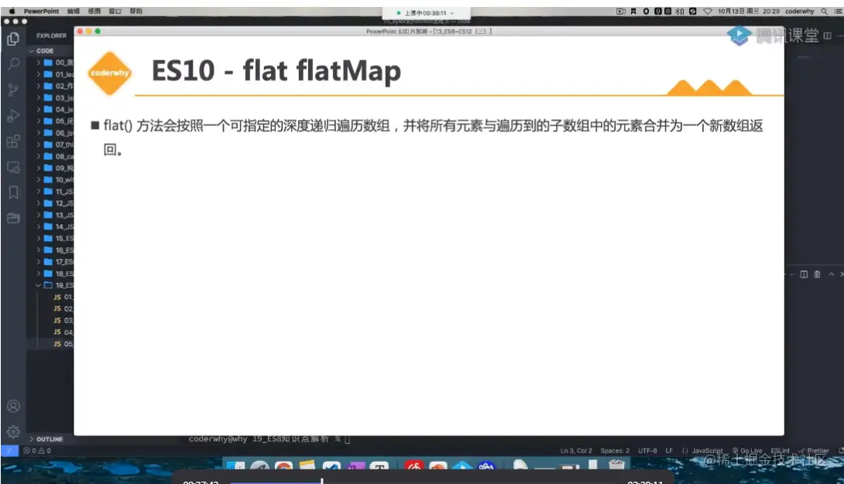
Task: Expand the folder starting with 10_
Action: pos(38,179)
